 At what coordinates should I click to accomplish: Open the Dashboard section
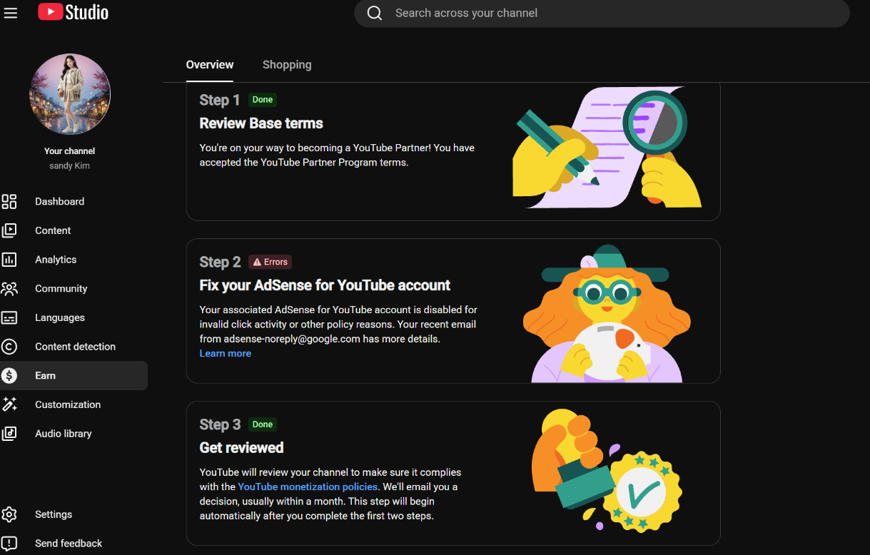pos(74,202)
